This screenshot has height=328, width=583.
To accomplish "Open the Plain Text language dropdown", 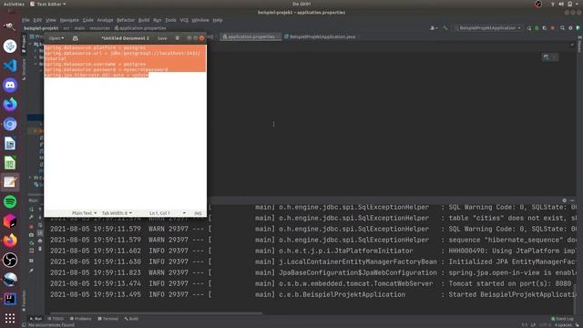I will click(84, 213).
